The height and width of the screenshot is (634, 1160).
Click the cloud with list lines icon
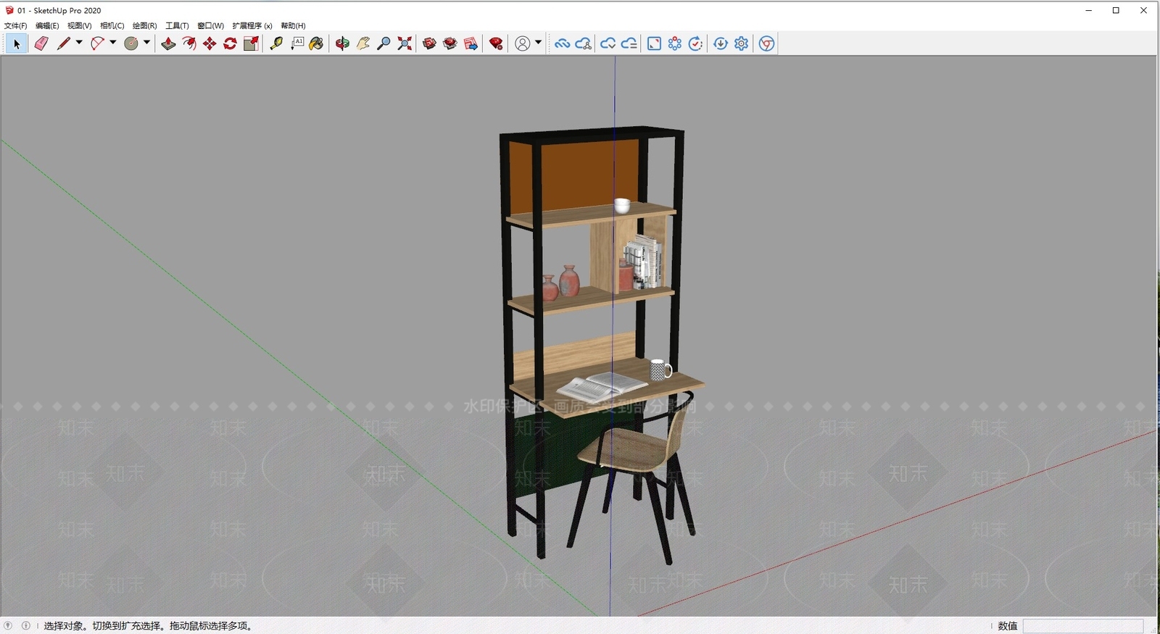[x=629, y=43]
